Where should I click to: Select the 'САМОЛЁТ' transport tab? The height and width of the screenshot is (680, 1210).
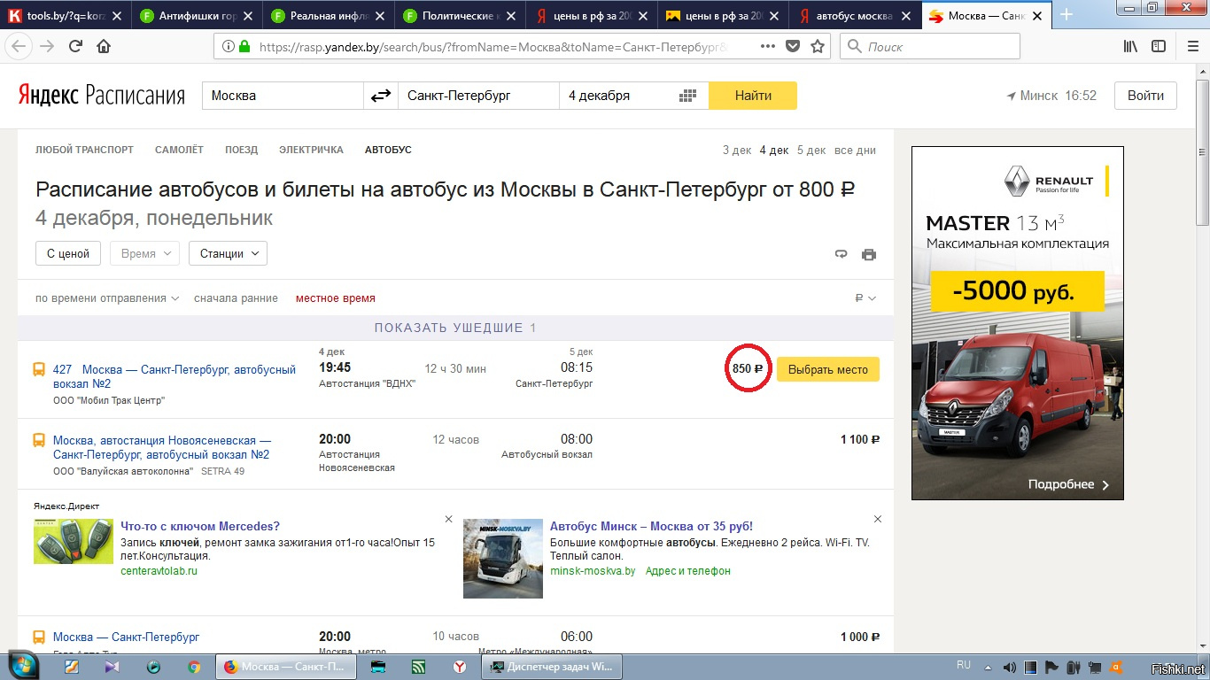179,151
